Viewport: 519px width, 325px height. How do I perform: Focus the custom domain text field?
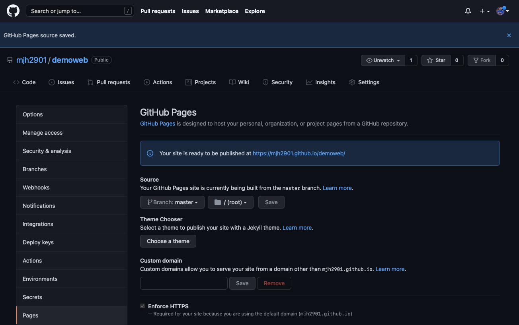click(x=184, y=283)
